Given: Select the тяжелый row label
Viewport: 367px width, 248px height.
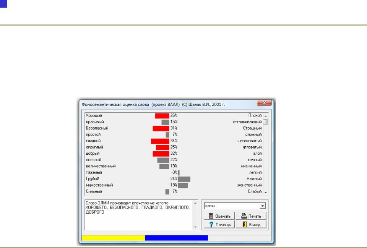Looking at the screenshot, I should pos(94,172).
